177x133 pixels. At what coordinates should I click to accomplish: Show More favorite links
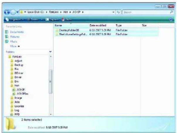point(15,46)
